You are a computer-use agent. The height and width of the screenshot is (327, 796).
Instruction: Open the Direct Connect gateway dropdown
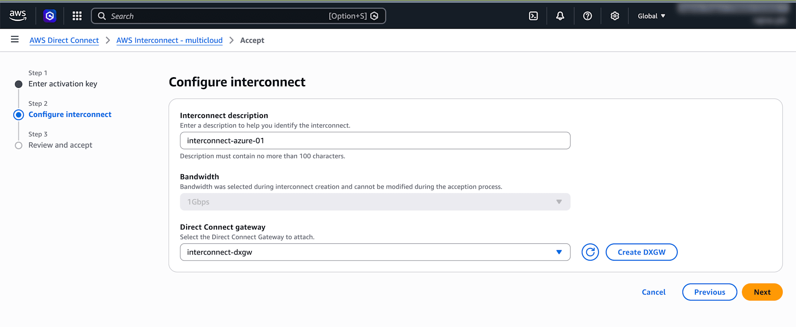(375, 252)
